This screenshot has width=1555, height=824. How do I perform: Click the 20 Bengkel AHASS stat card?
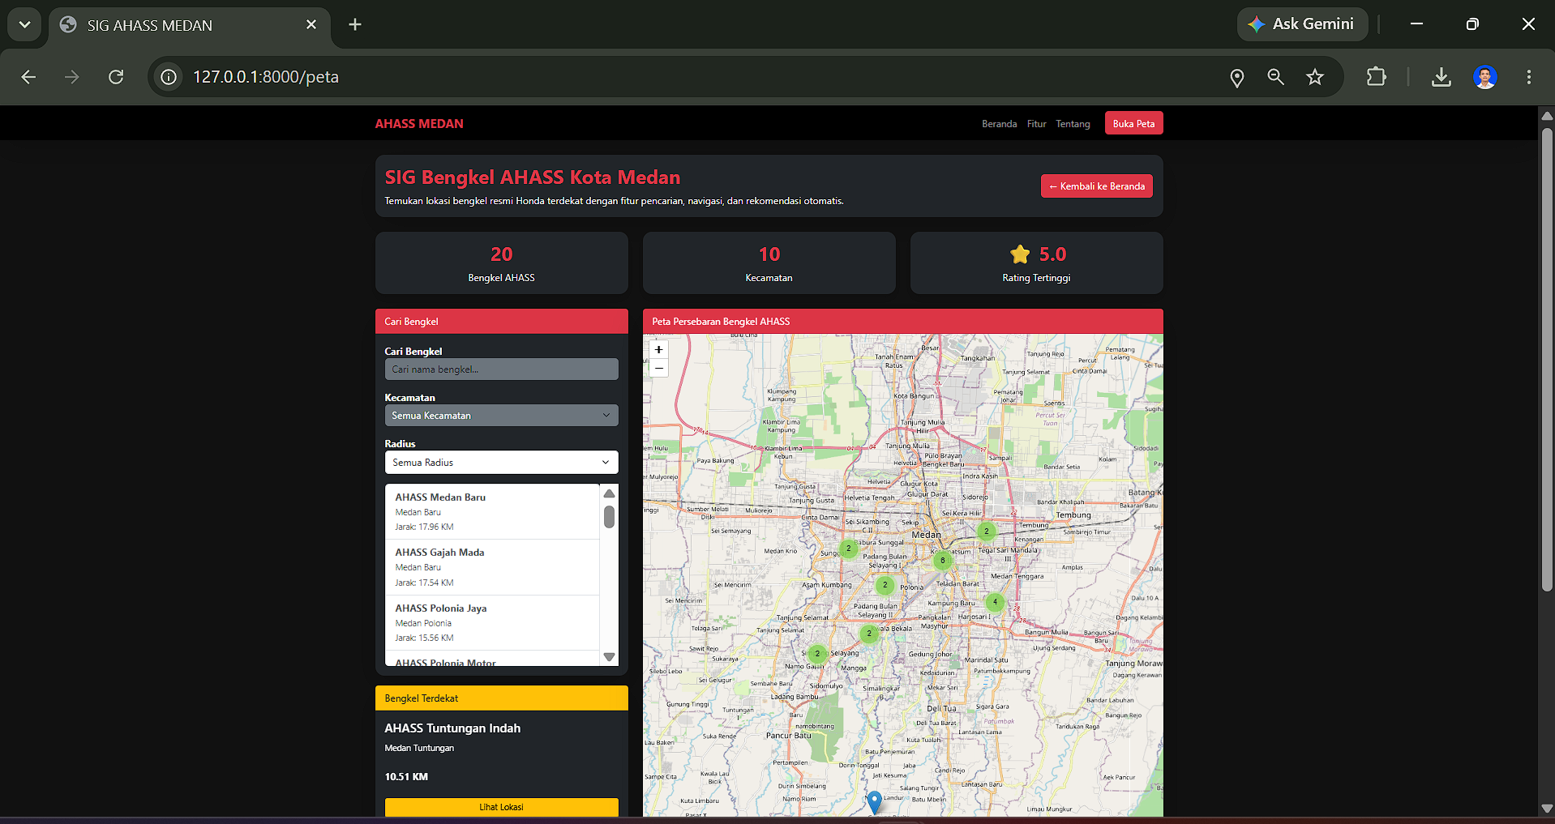[501, 263]
